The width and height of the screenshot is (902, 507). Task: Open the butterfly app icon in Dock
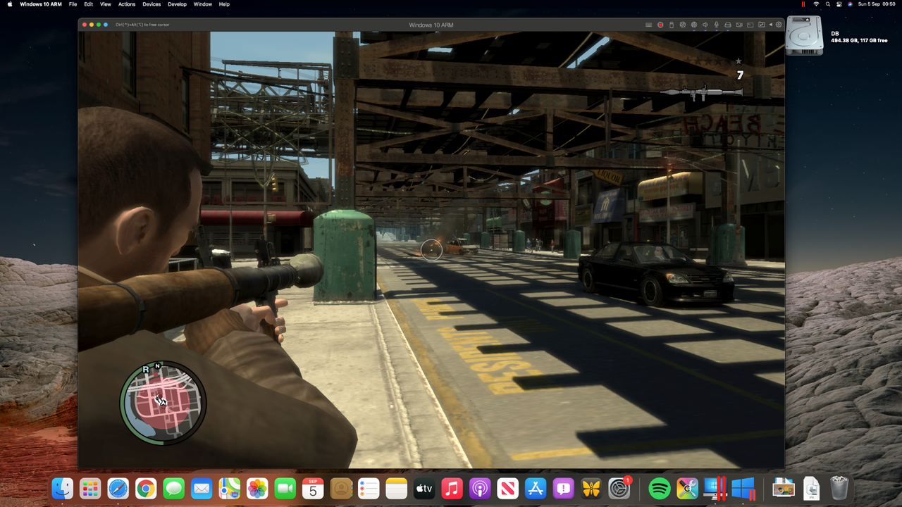591,488
